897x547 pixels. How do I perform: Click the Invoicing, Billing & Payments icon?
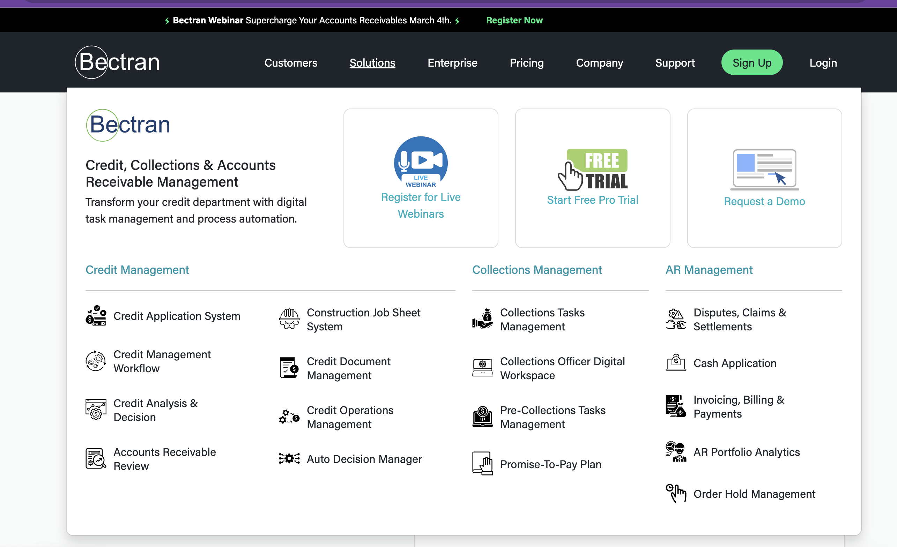pos(676,406)
